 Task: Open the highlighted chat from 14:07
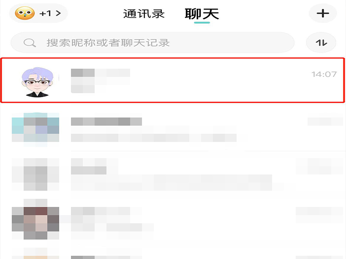point(173,80)
